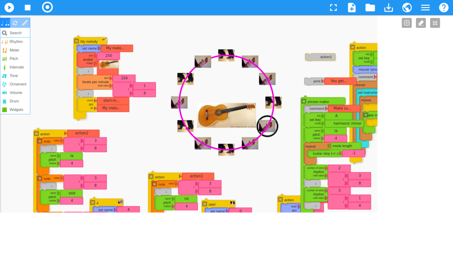The image size is (453, 255).
Task: Click the Stop button
Action: [28, 7]
